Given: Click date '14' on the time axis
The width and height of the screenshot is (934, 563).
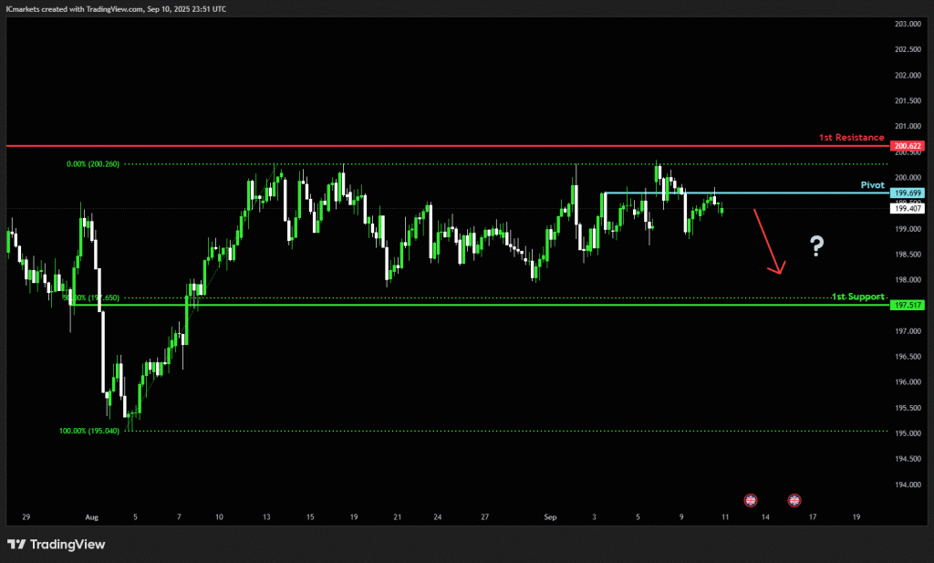Looking at the screenshot, I should (x=765, y=517).
